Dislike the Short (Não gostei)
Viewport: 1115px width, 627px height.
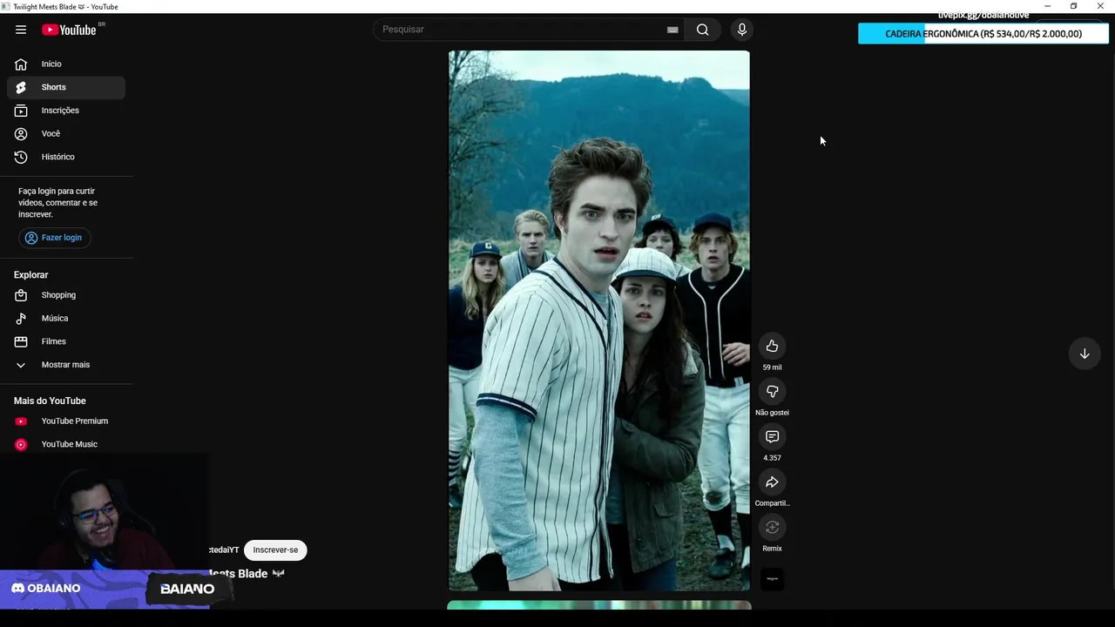tap(772, 392)
